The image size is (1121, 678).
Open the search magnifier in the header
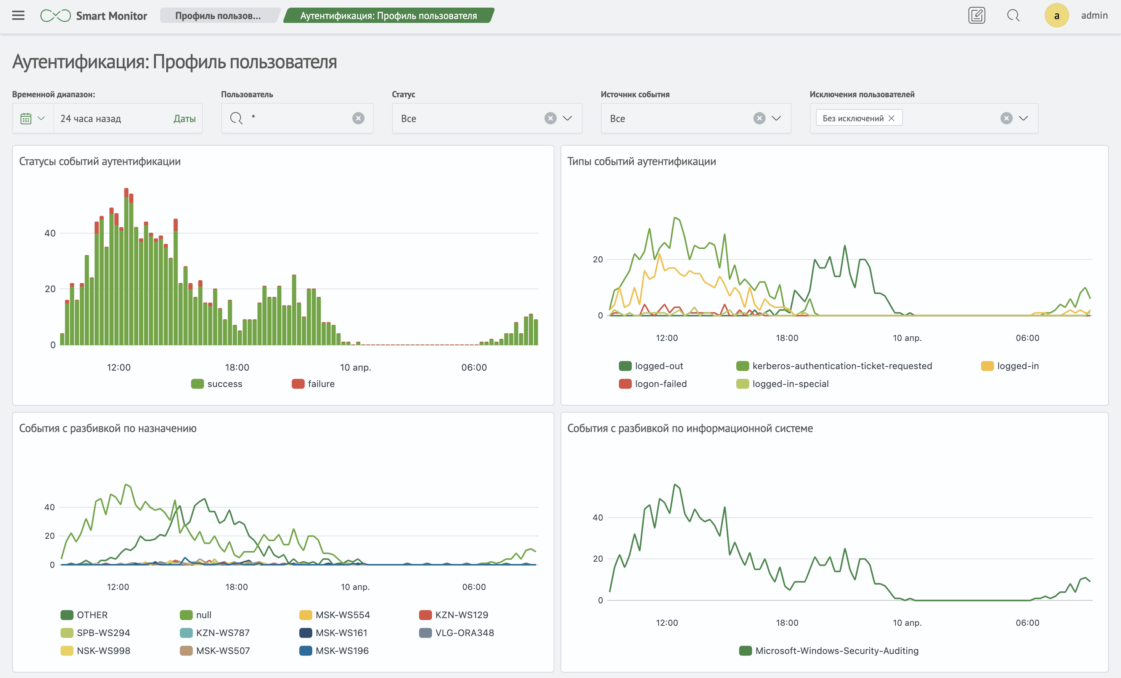[1013, 16]
